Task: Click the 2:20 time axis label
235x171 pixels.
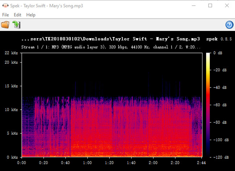Action: (x=175, y=163)
